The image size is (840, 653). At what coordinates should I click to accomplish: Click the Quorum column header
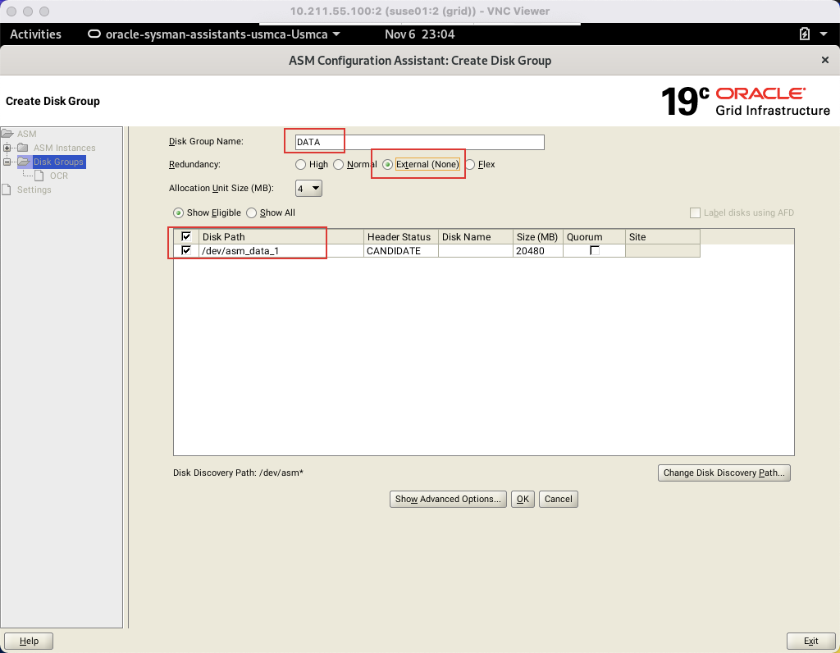(x=594, y=237)
